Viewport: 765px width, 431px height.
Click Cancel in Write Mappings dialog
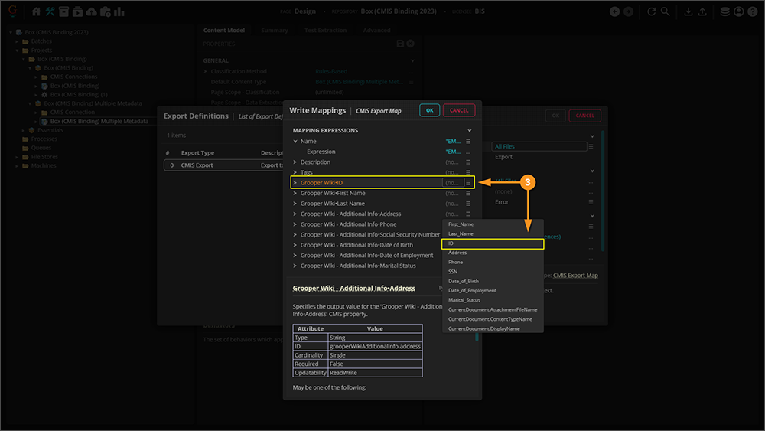point(459,110)
